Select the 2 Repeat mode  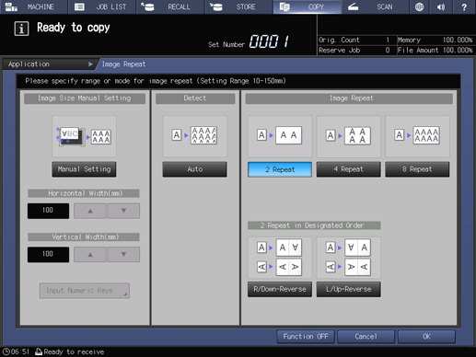point(280,169)
